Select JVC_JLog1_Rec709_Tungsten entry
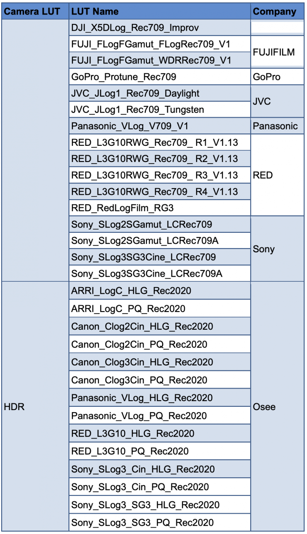The width and height of the screenshot is (307, 534). [x=138, y=110]
